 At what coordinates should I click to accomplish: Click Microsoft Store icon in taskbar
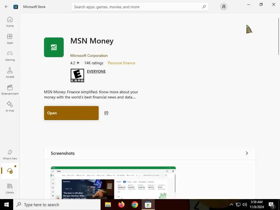(148, 205)
